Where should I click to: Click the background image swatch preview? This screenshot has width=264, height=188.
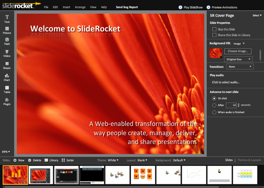pos(216,53)
